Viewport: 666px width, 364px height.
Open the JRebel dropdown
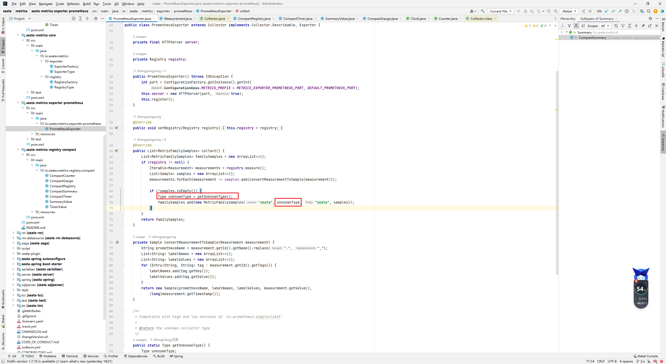click(x=569, y=11)
